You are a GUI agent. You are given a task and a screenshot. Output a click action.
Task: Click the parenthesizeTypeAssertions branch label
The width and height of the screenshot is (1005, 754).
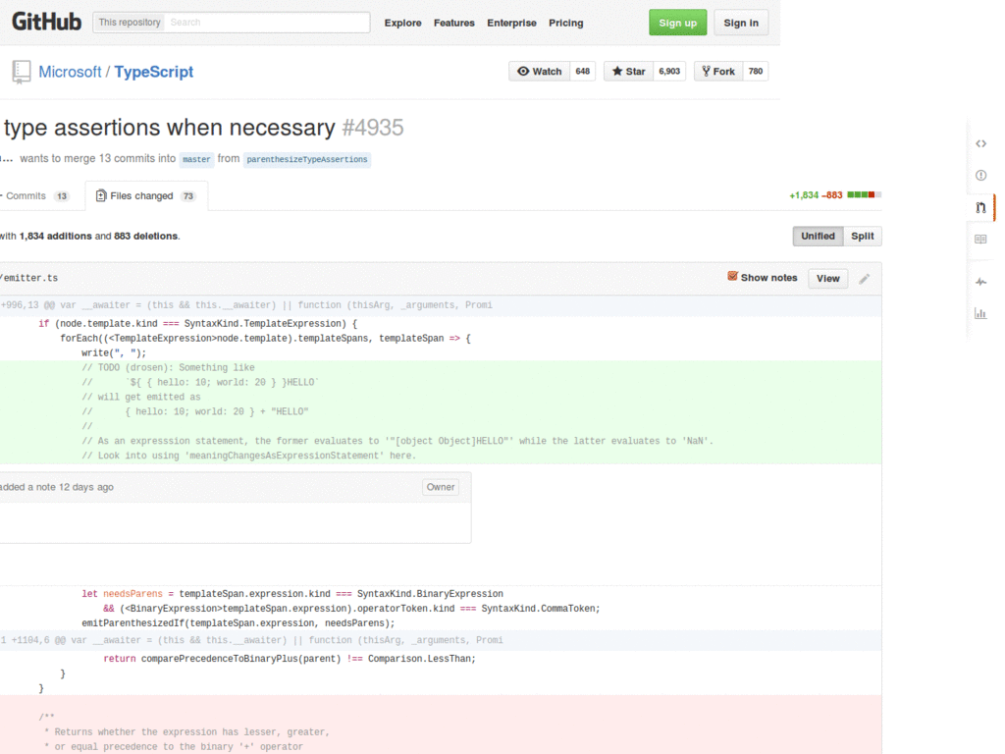307,159
